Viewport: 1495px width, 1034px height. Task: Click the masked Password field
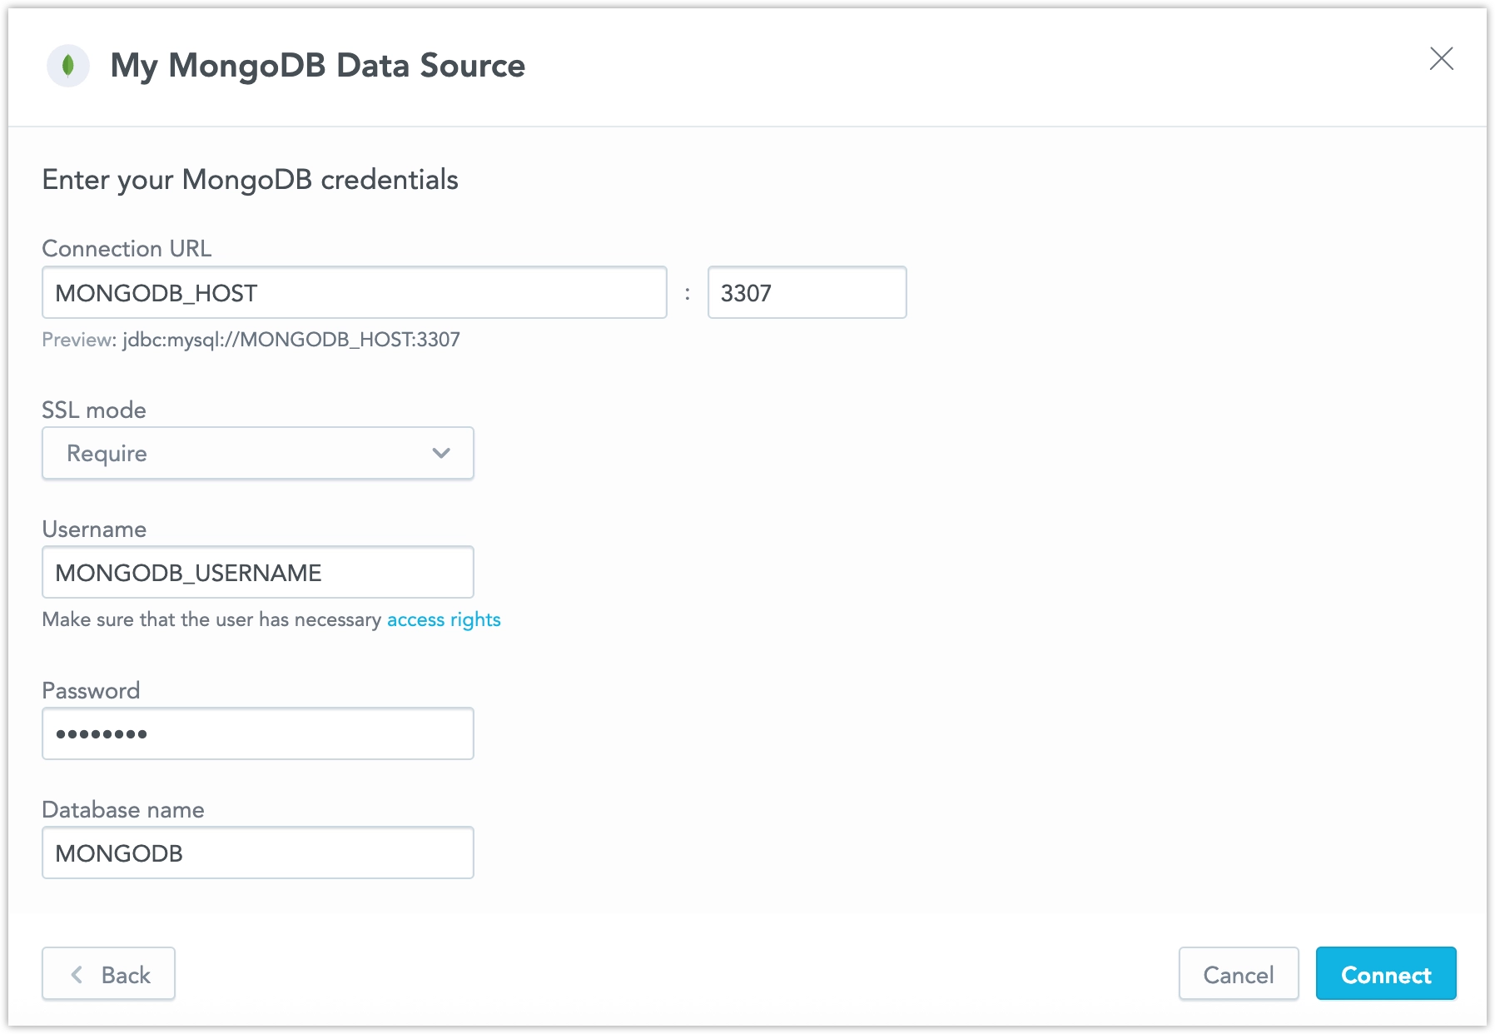pos(258,733)
